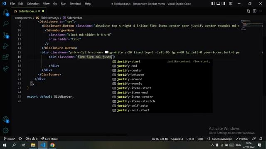This screenshot has height=149, width=266.
Task: Open Live Share view in activity bar
Action: pos(5,68)
